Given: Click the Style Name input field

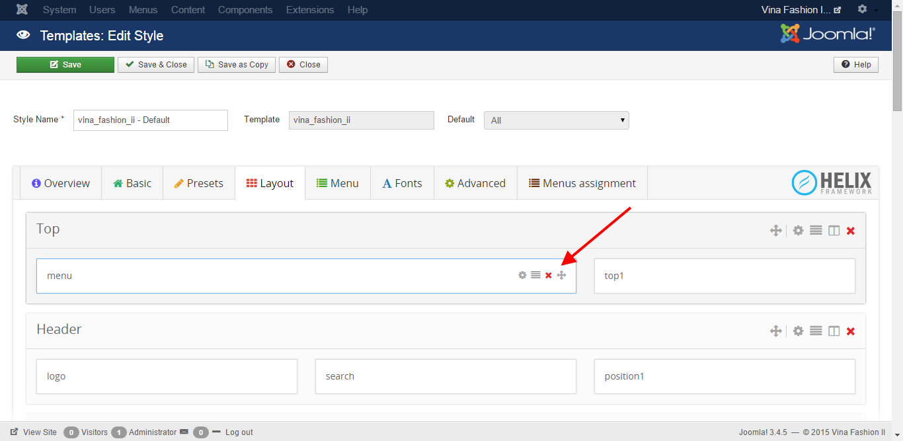Looking at the screenshot, I should click(x=150, y=120).
